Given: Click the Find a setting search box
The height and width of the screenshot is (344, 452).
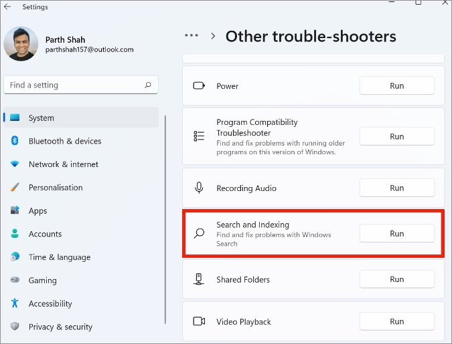Looking at the screenshot, I should (81, 85).
